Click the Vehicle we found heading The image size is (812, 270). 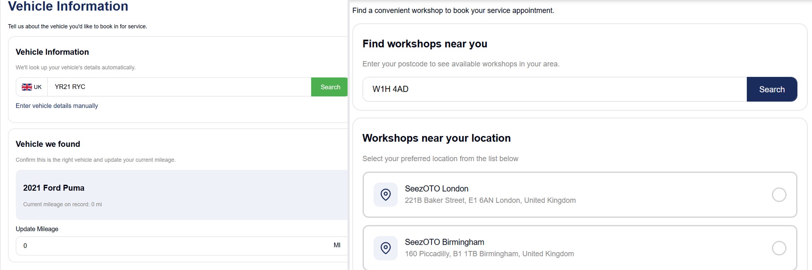(48, 144)
